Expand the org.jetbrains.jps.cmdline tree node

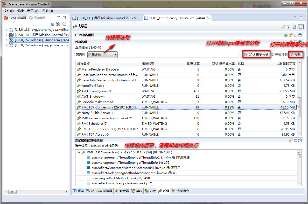tap(7, 30)
